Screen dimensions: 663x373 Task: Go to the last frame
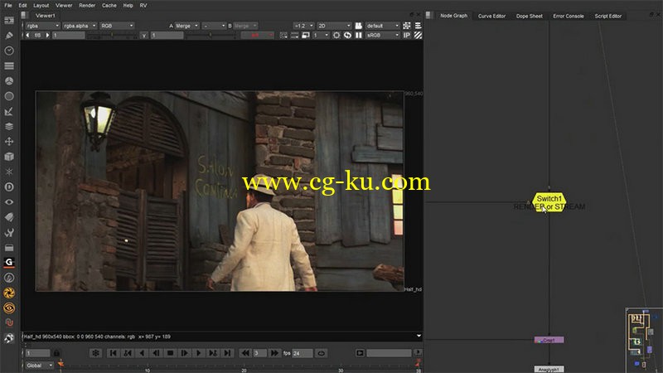click(227, 353)
